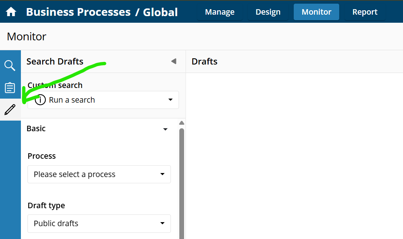Select the pencil drafts sidebar icon
The width and height of the screenshot is (403, 239).
(10, 110)
